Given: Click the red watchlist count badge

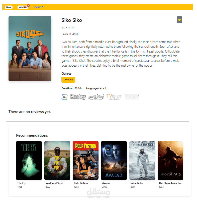Looking at the screenshot, I should pyautogui.click(x=28, y=6).
